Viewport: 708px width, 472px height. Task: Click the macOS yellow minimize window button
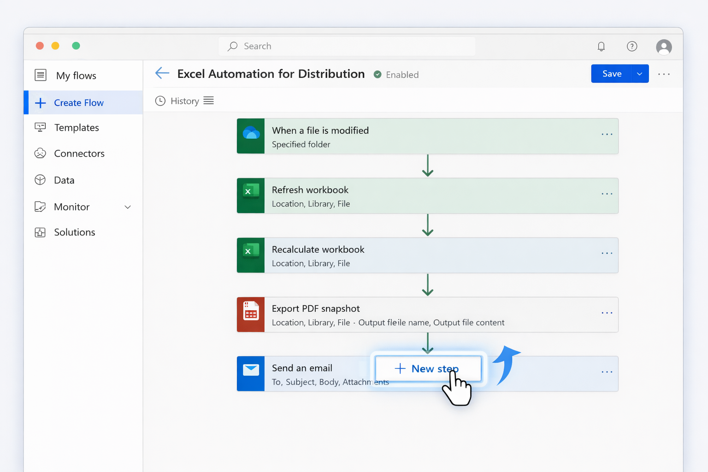point(55,46)
